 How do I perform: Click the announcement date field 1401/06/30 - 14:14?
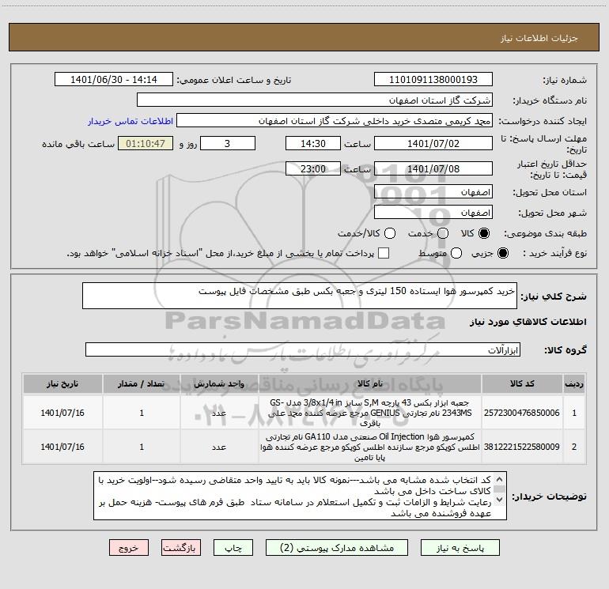pyautogui.click(x=114, y=79)
